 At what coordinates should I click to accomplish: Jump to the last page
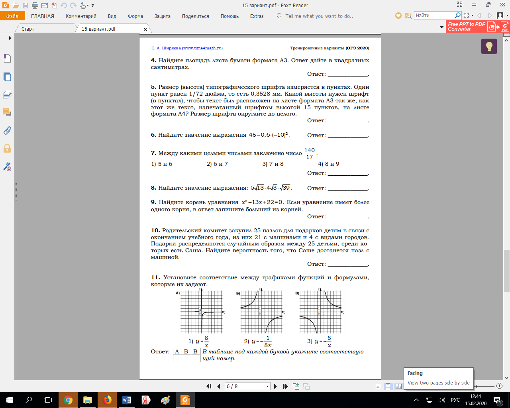[x=285, y=386]
